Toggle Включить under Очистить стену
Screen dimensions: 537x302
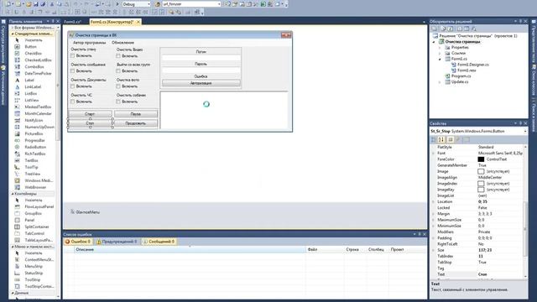tap(72, 55)
